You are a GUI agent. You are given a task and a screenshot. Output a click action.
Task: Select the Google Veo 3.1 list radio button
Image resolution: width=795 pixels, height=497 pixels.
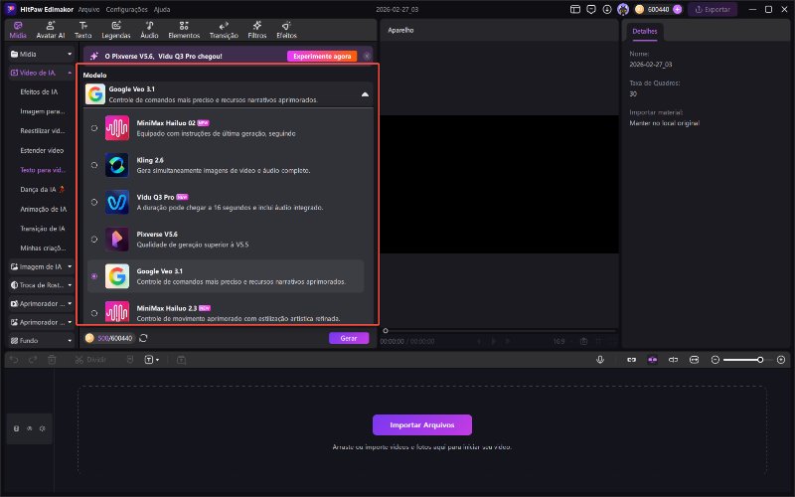pos(94,276)
